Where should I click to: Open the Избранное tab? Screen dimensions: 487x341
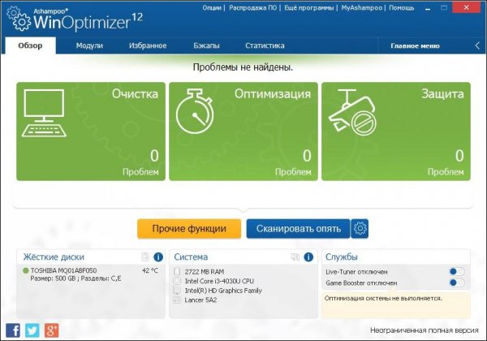pos(148,45)
